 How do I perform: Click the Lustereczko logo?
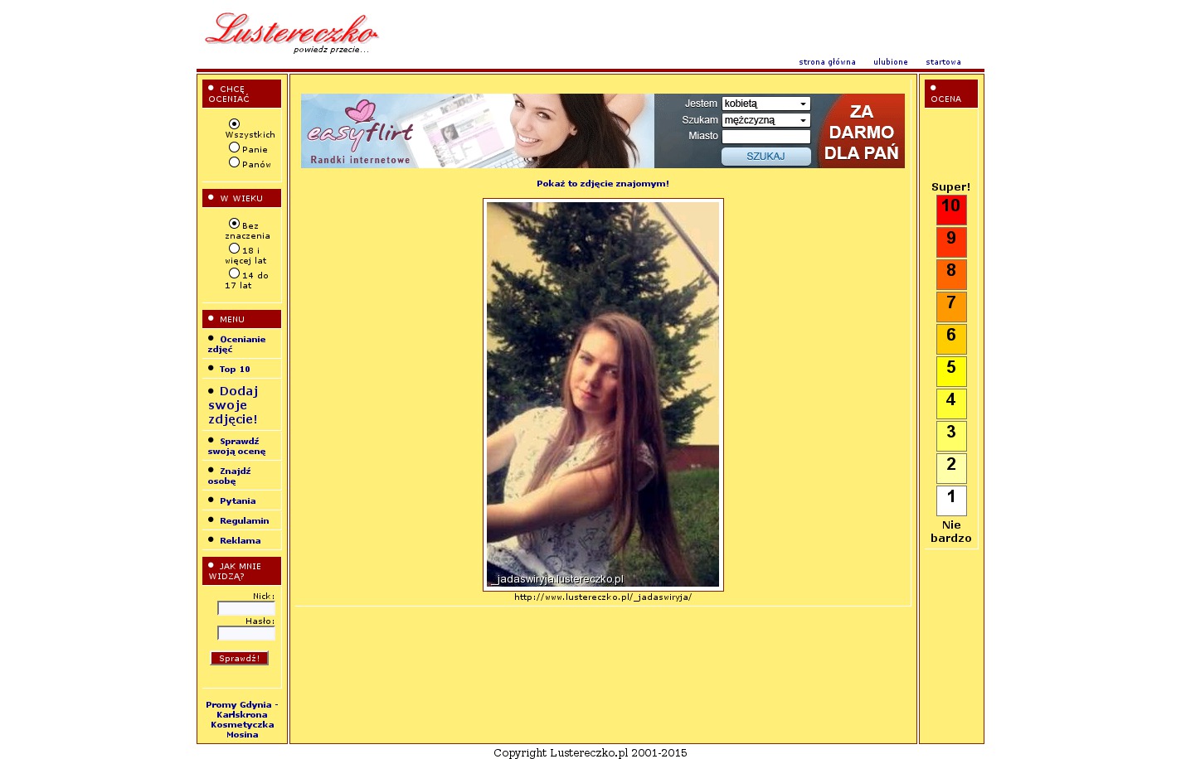(x=291, y=33)
